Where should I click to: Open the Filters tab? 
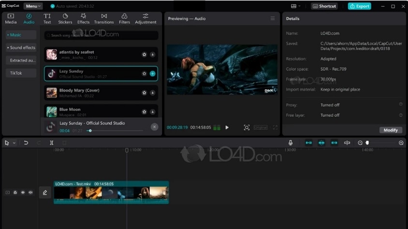[124, 19]
